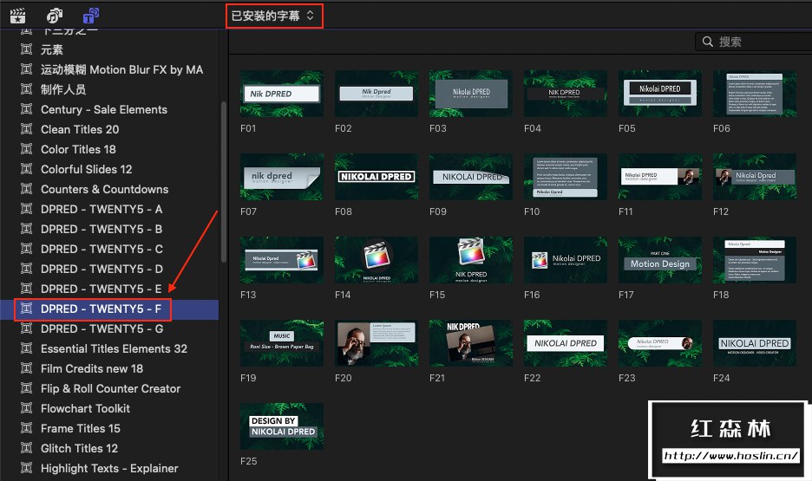The height and width of the screenshot is (481, 812).
Task: Click the F16 label text
Action: point(532,295)
